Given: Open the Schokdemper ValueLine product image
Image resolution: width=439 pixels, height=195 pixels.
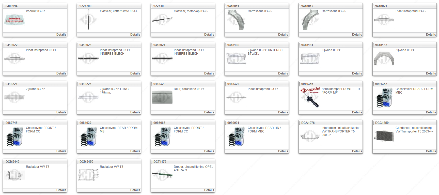Looking at the screenshot, I should pyautogui.click(x=310, y=97).
